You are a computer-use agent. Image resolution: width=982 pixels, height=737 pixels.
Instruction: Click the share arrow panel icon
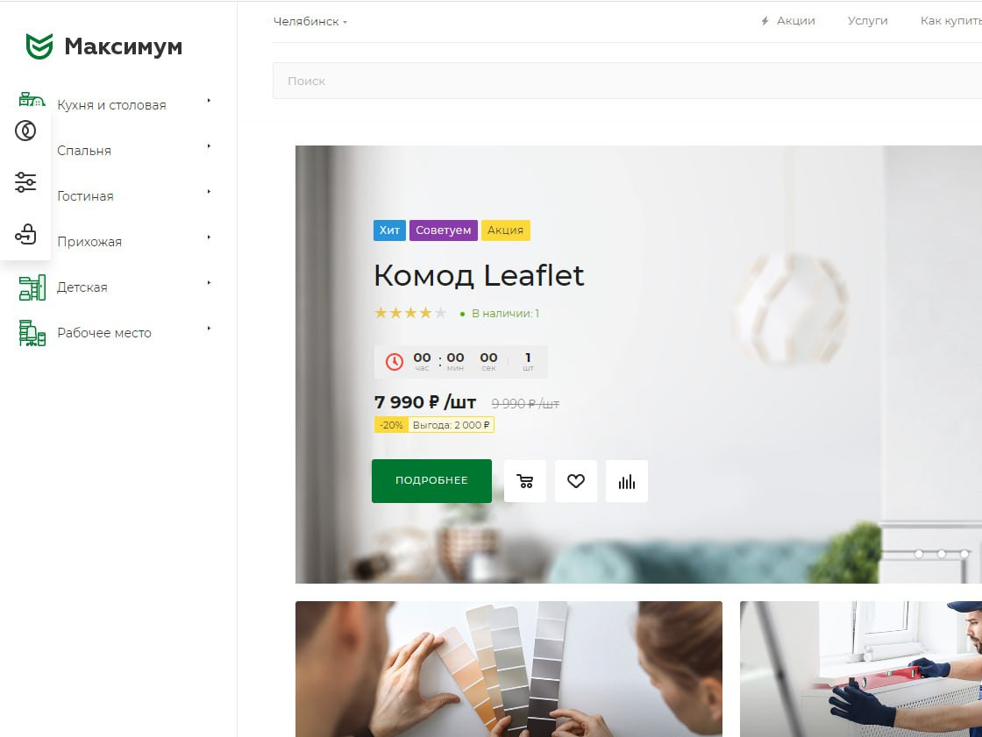[x=25, y=234]
